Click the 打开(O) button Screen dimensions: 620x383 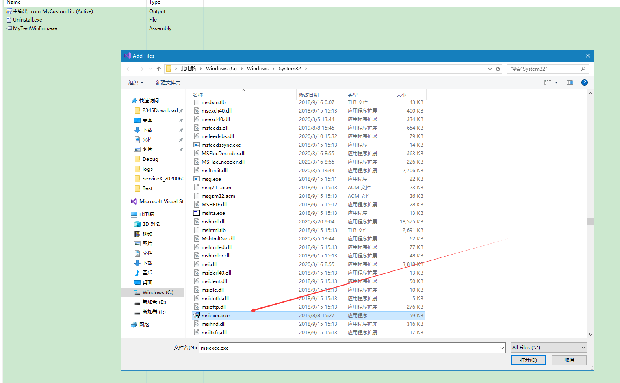pyautogui.click(x=528, y=360)
